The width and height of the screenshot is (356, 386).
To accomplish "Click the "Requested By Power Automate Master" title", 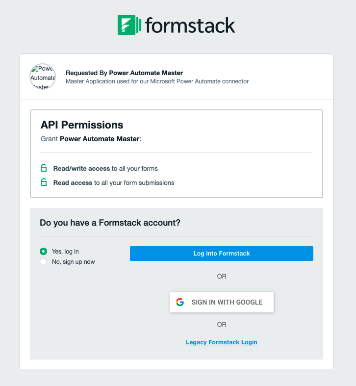I will (124, 73).
